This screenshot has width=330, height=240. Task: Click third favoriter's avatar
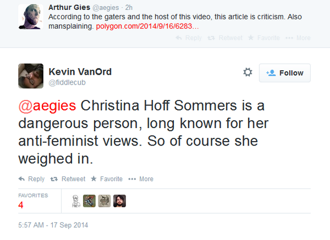[105, 201]
